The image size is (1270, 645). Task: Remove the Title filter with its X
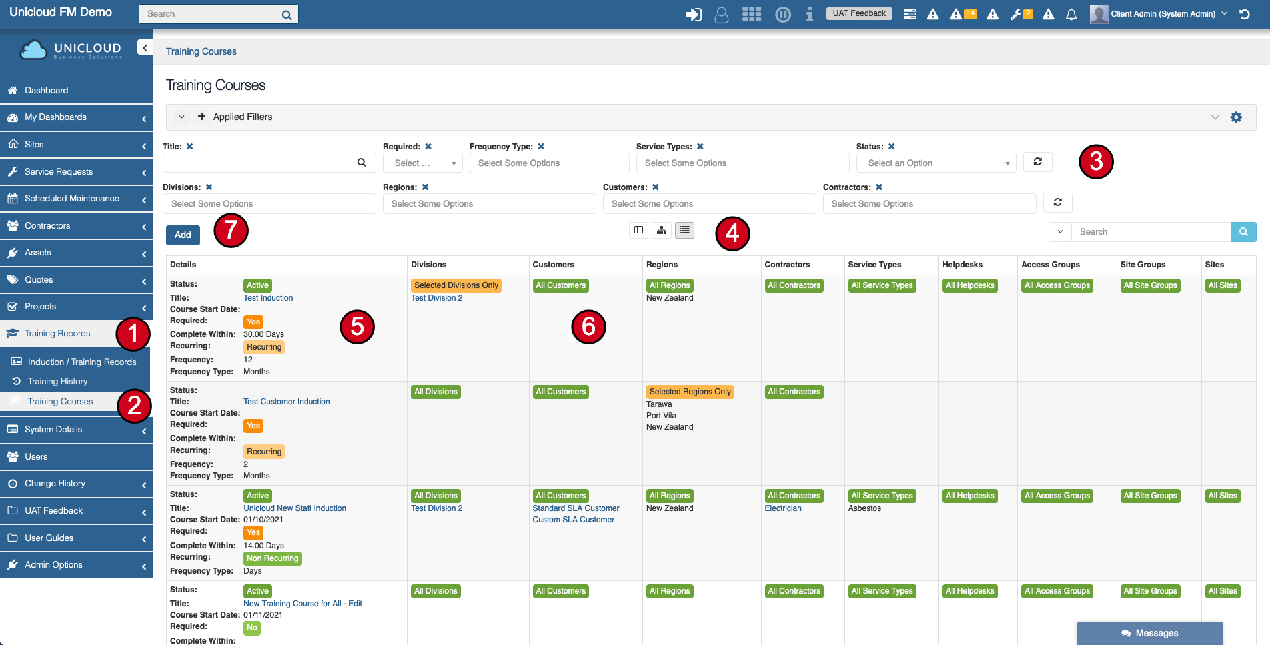pos(190,147)
